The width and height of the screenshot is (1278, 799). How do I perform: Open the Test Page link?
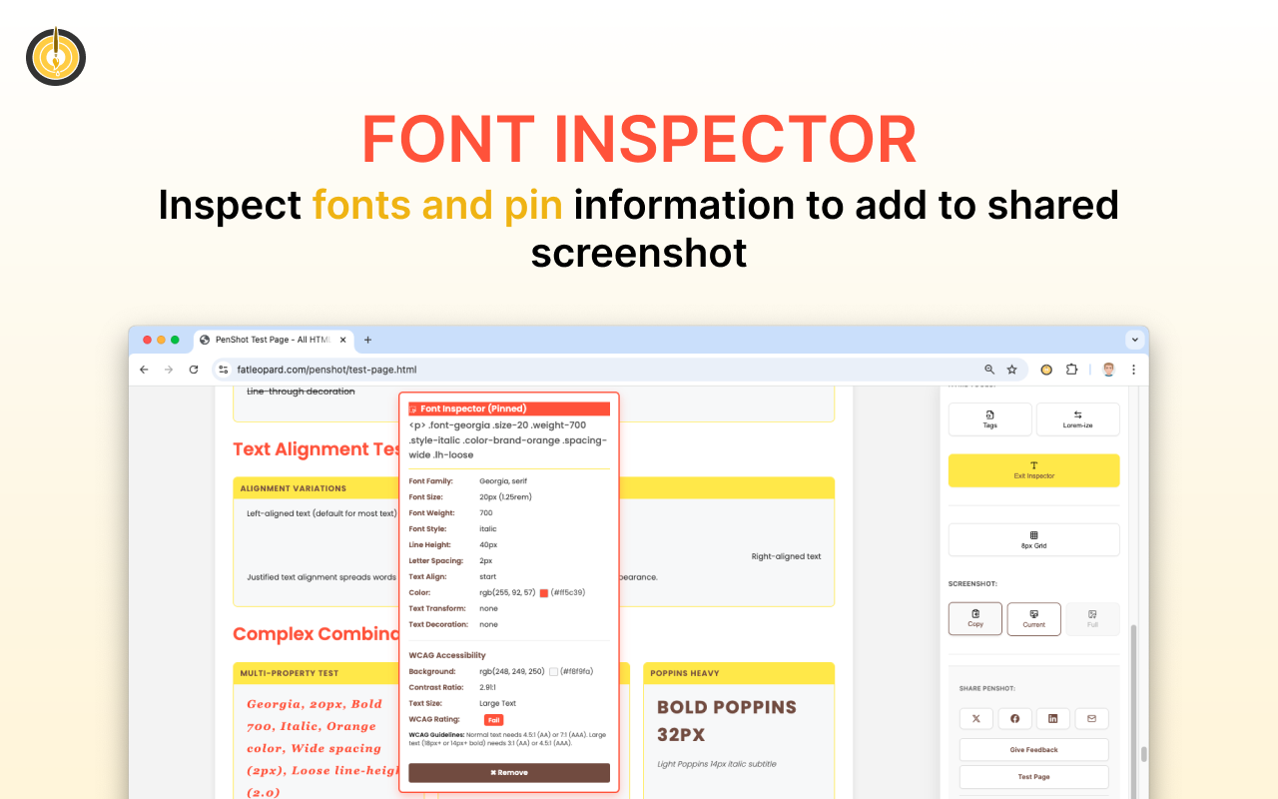(1033, 776)
